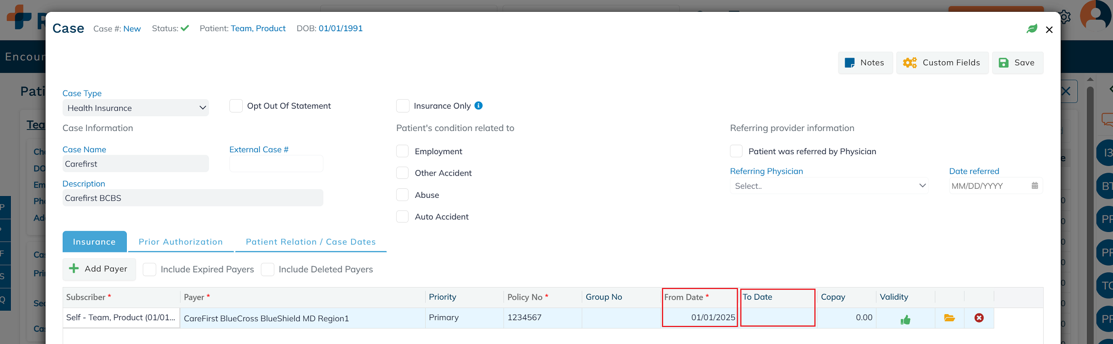Screen dimensions: 1113x344
Task: Open the Referring Physician dropdown
Action: tap(828, 186)
